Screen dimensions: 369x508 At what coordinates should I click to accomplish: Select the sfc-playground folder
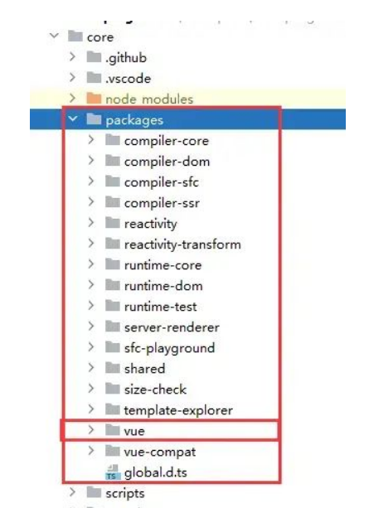click(170, 348)
